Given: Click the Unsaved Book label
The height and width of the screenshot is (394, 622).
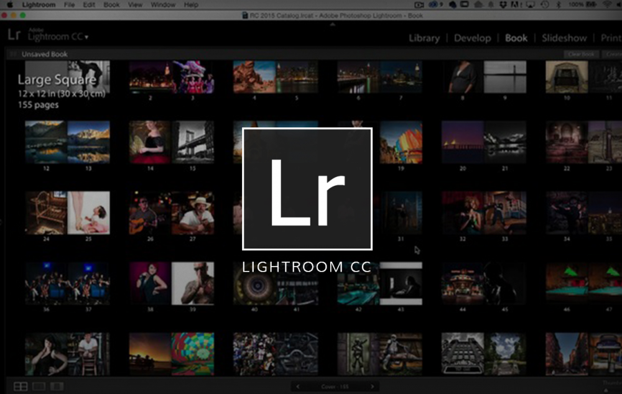Looking at the screenshot, I should 44,54.
